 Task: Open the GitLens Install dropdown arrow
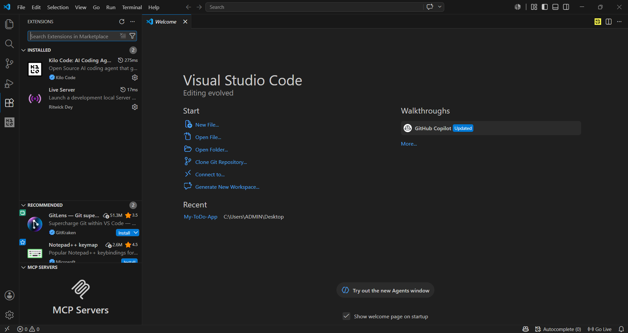[x=136, y=233]
